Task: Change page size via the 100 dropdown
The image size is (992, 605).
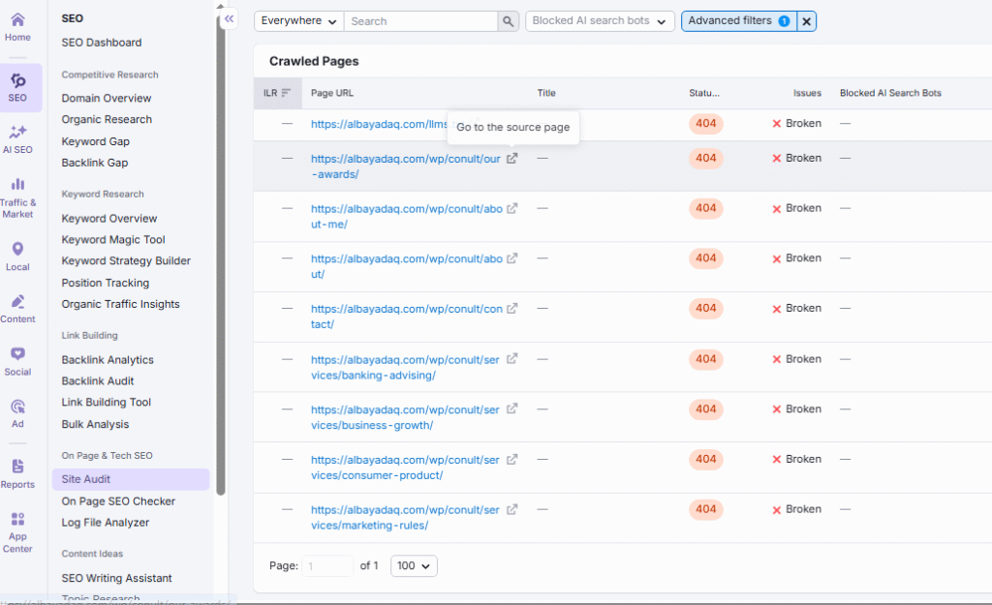Action: (x=414, y=565)
